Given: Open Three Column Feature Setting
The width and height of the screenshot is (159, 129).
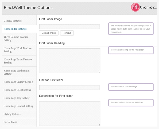Looking at the screenshot, I should [x=19, y=38].
